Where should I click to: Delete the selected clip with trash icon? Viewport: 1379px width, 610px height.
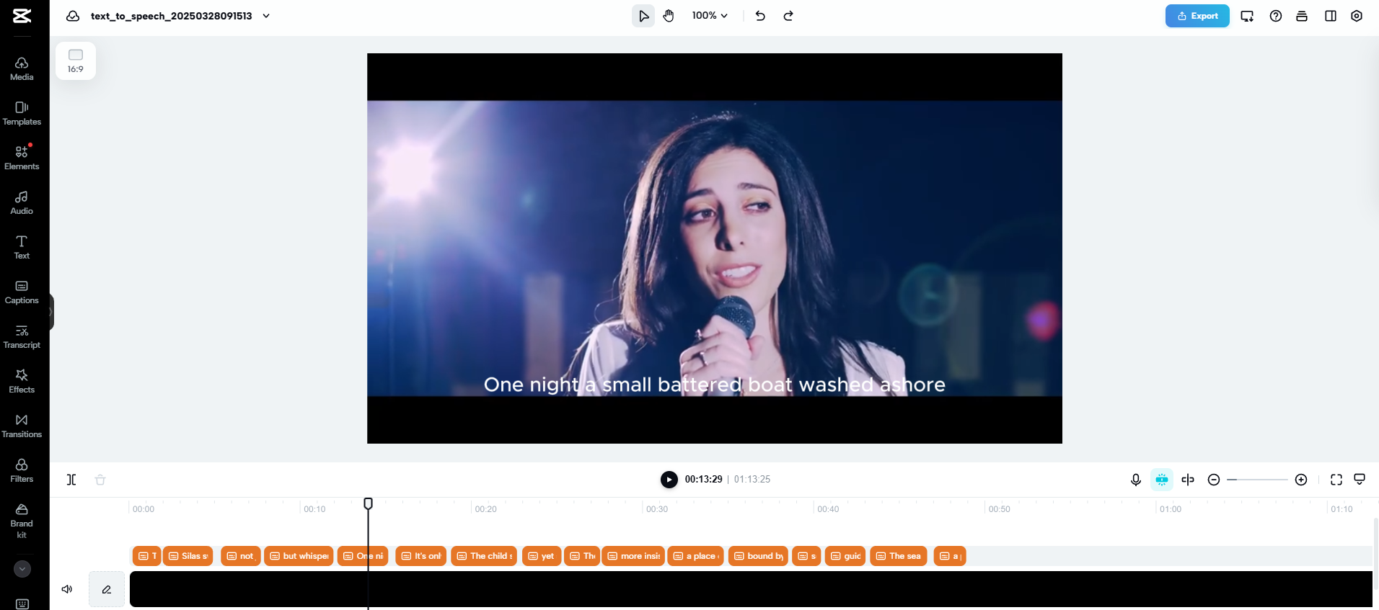(100, 480)
